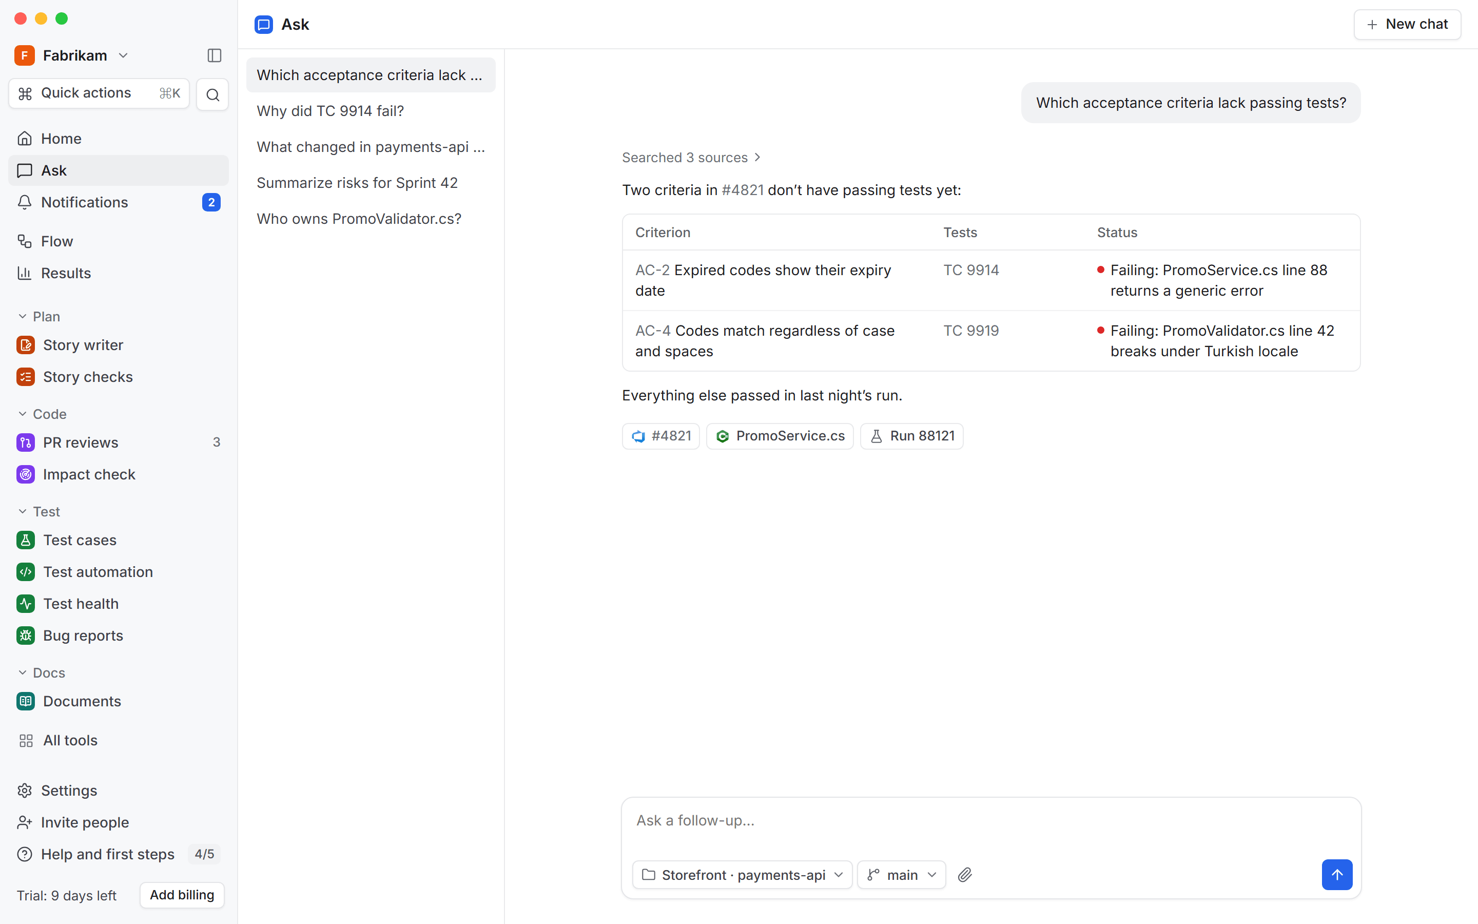
Task: Open the #4821 source chip below the table
Action: point(661,436)
